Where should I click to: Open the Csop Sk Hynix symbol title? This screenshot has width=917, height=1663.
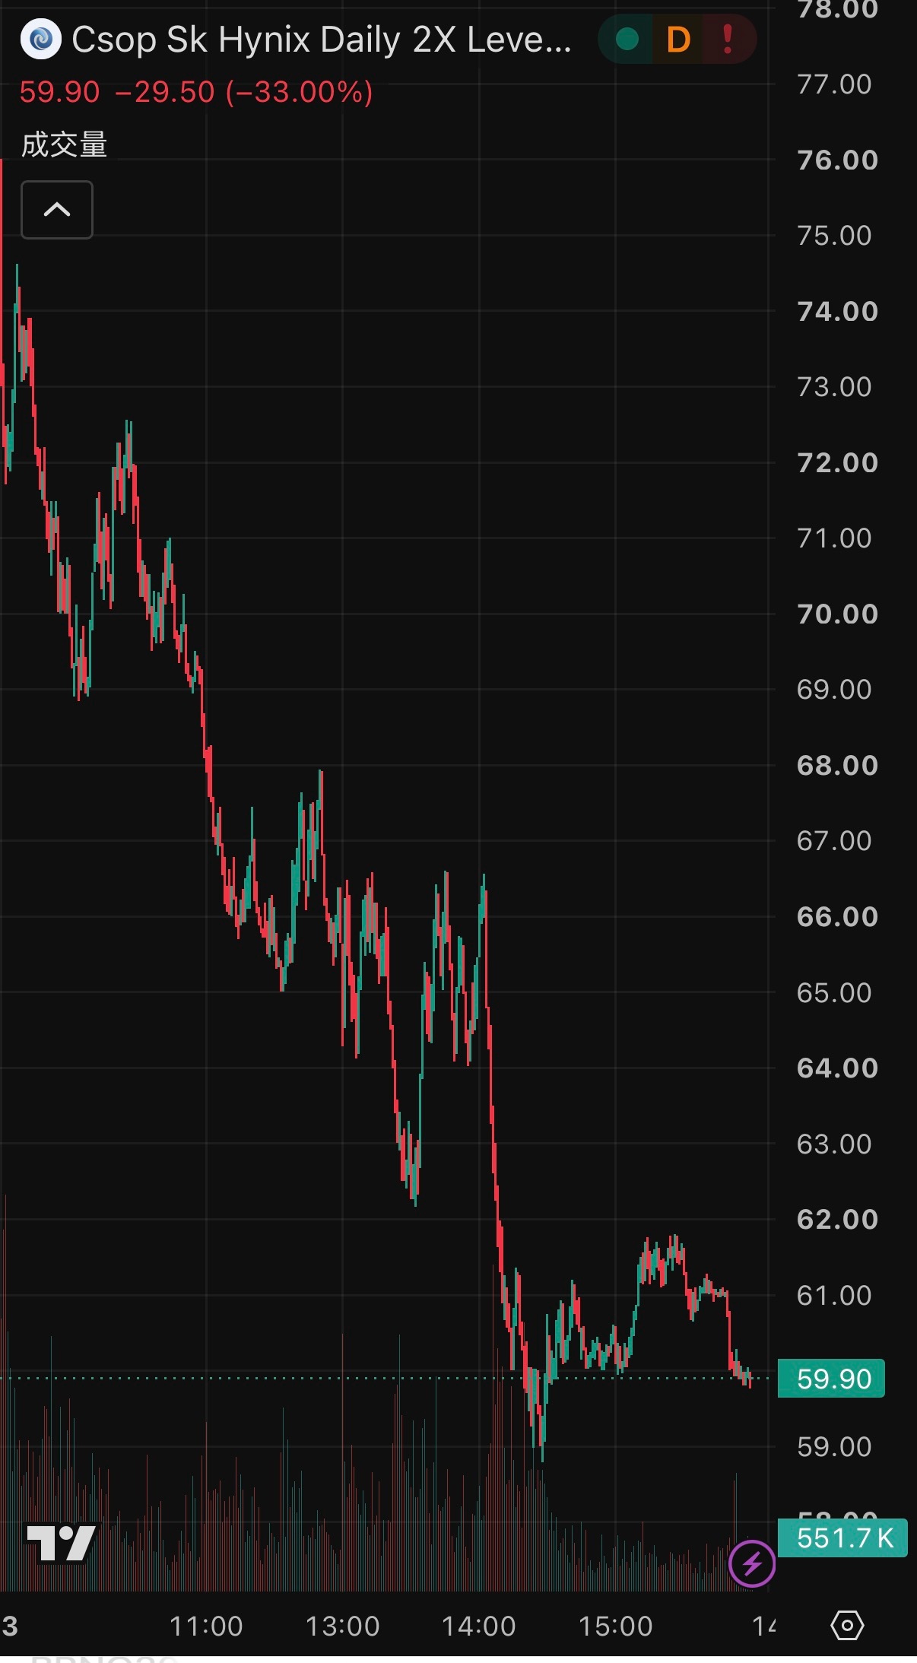coord(322,40)
